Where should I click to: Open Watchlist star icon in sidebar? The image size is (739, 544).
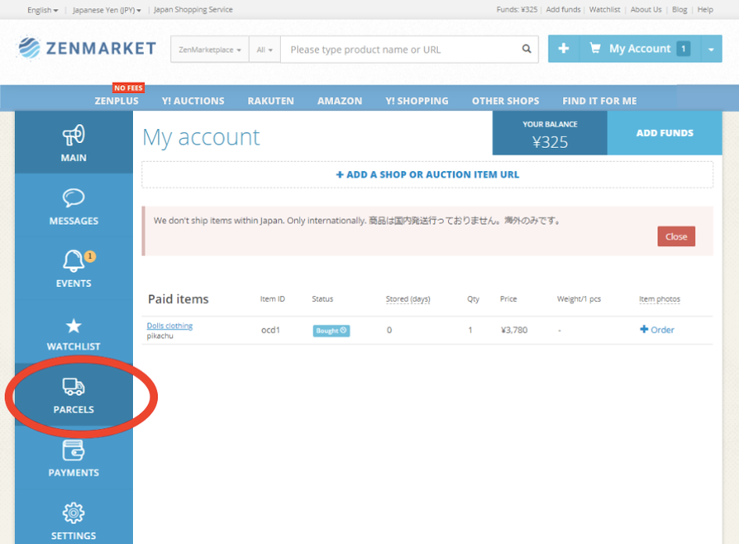74,326
